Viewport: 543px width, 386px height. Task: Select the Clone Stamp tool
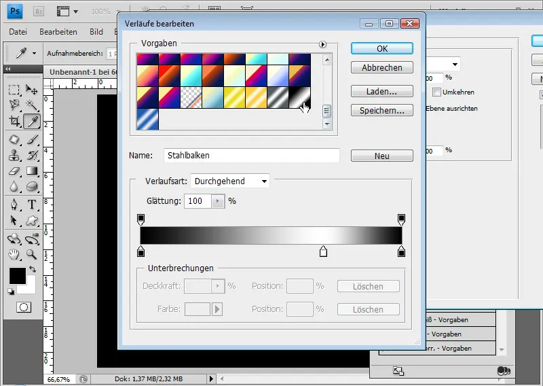[14, 155]
